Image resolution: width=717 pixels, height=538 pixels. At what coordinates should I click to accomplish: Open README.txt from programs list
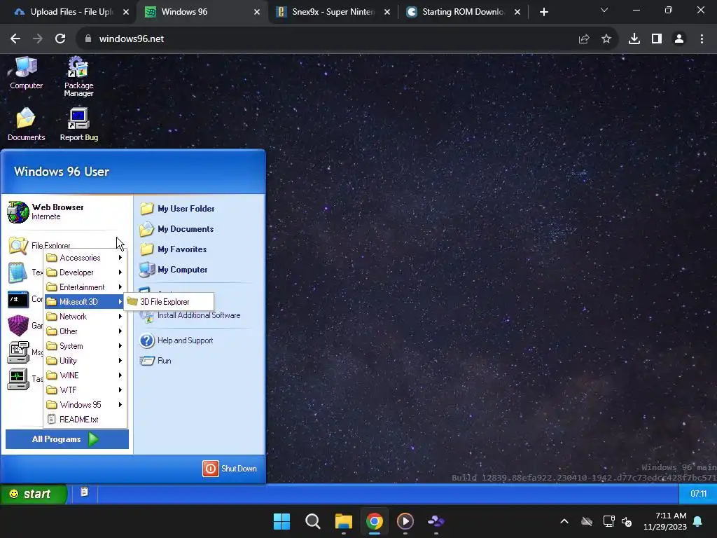85,420
